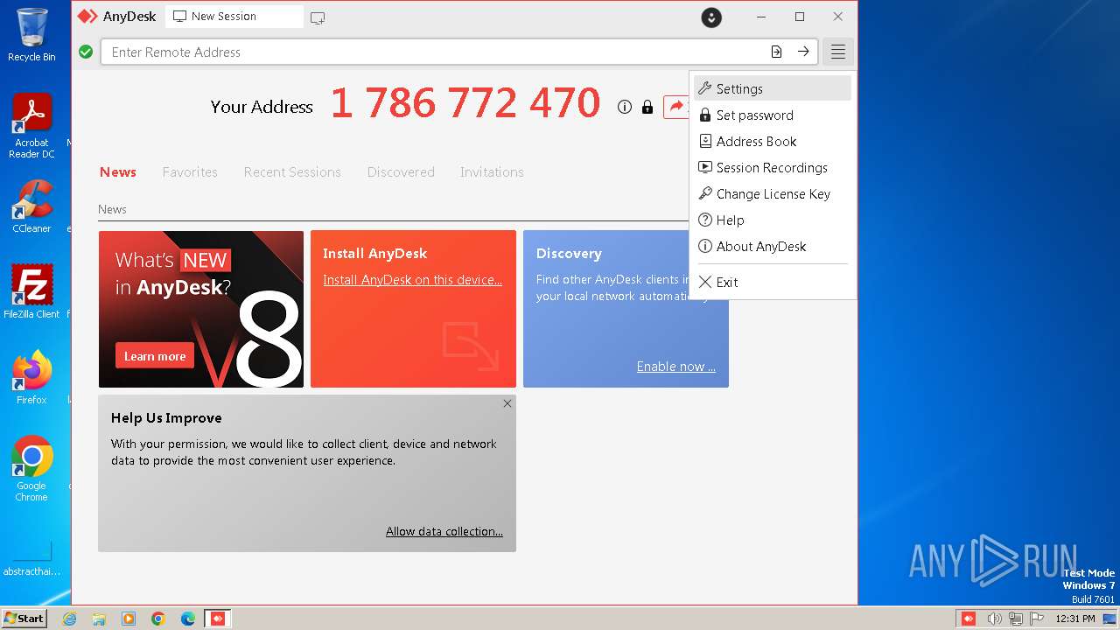Open a new session tab with the monitor-plus icon

318,17
